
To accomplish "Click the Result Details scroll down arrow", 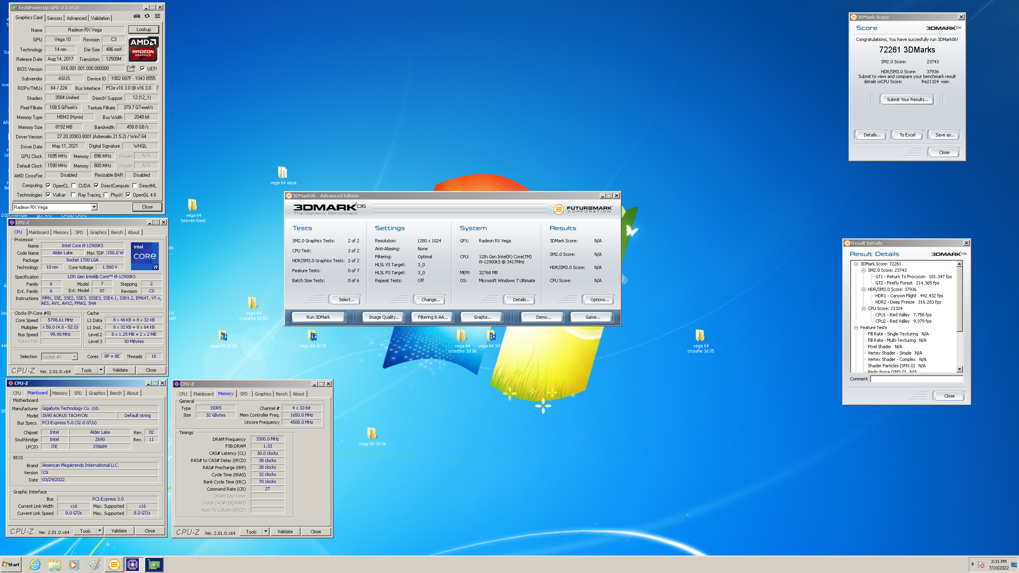I will click(959, 369).
